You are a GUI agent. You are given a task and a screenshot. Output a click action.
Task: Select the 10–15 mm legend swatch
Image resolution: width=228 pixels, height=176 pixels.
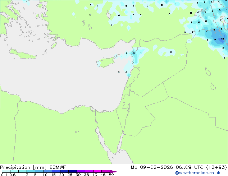click(x=48, y=171)
